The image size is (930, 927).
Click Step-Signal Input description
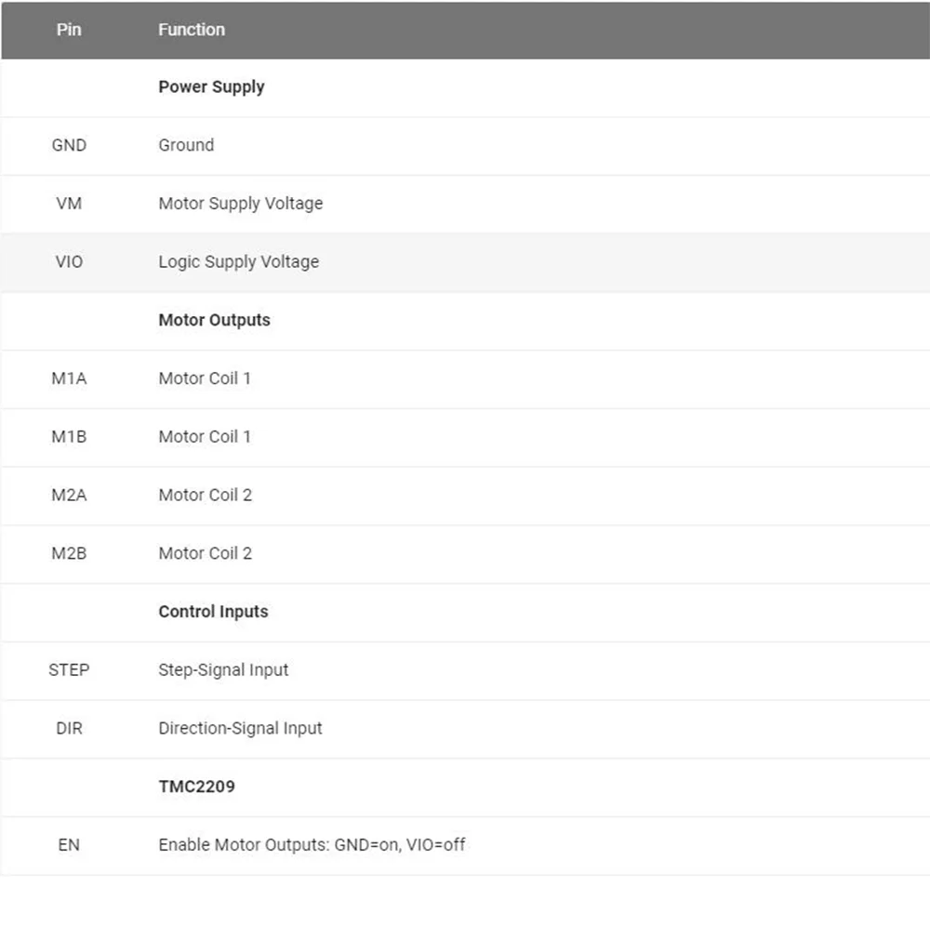(x=223, y=670)
